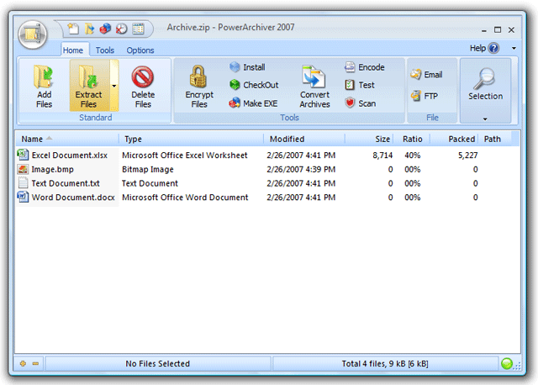
Task: Sort by the Type column header
Action: 192,139
